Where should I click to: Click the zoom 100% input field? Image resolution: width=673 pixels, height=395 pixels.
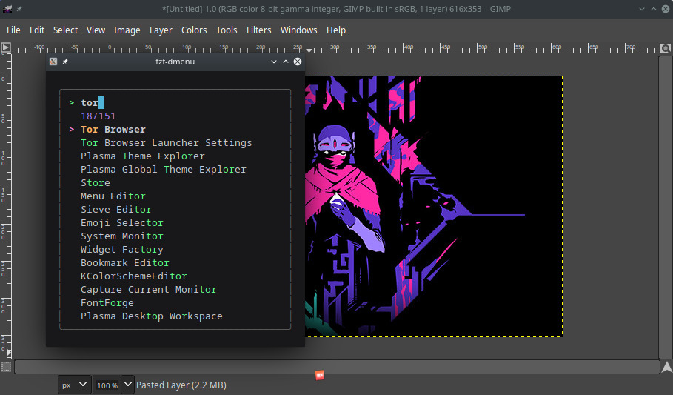pos(107,385)
